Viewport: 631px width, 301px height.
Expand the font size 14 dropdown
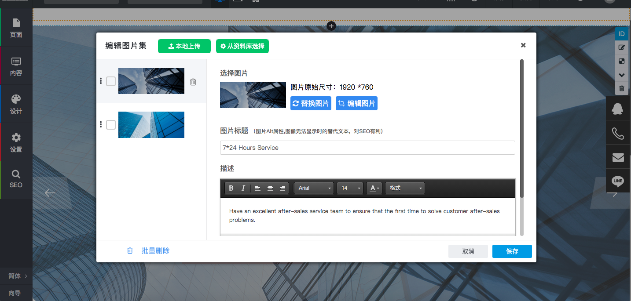click(x=350, y=188)
